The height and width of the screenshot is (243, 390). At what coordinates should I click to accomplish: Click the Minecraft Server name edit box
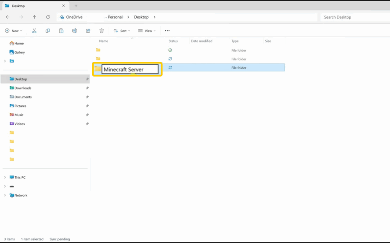point(130,69)
